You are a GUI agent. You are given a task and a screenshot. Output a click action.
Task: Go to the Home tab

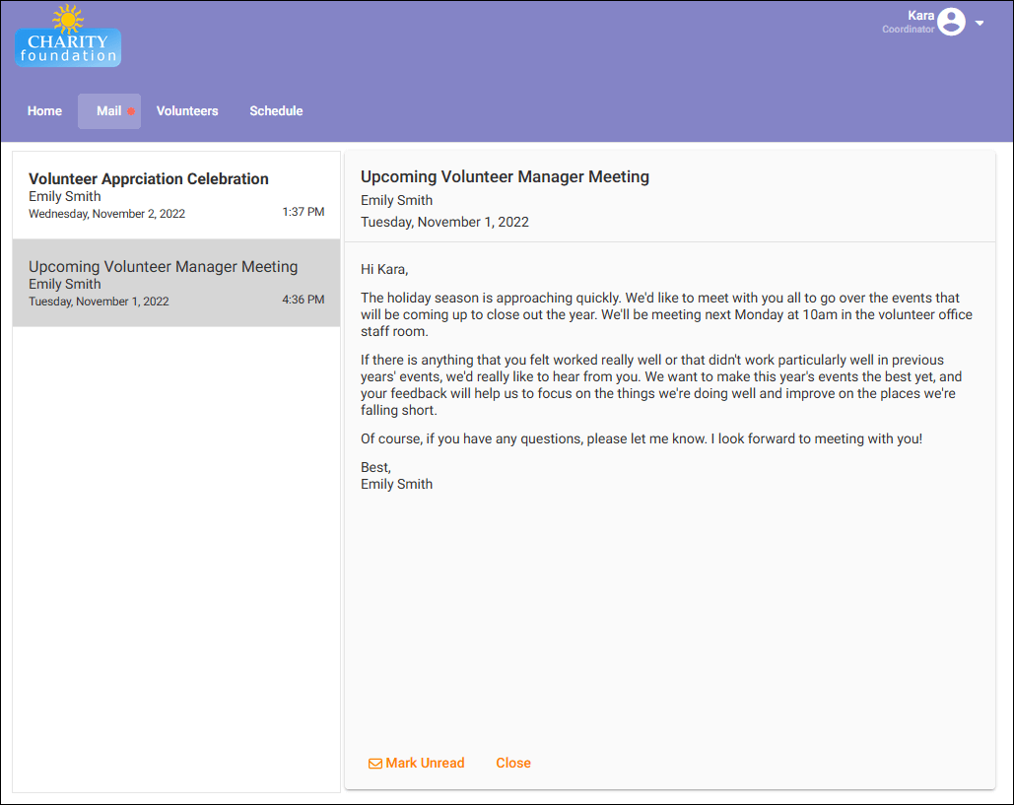44,111
